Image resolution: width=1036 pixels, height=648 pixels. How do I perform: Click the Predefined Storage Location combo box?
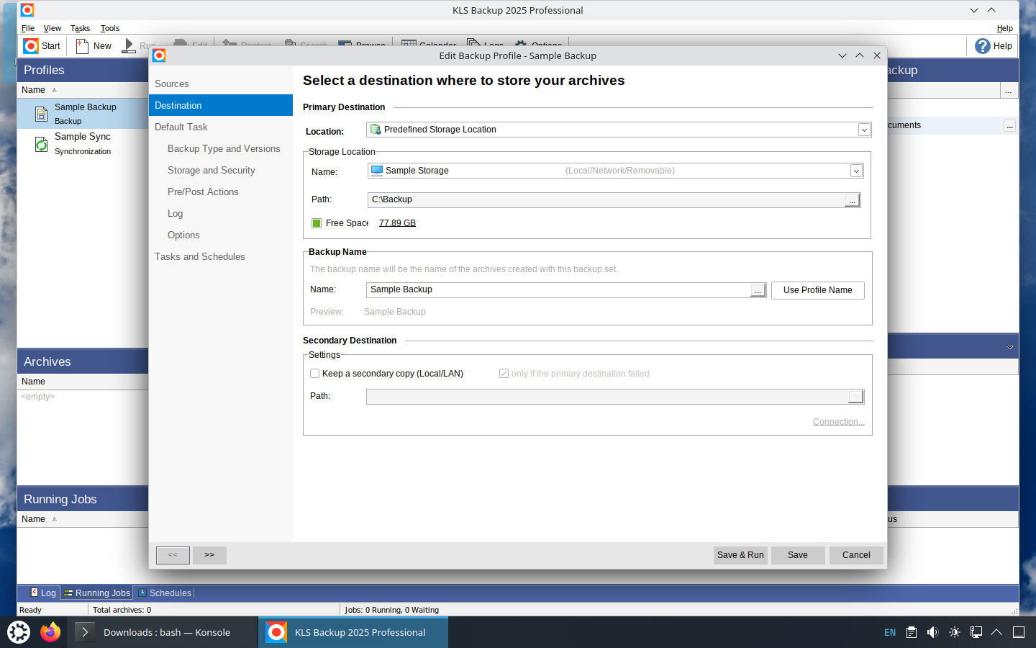[619, 130]
